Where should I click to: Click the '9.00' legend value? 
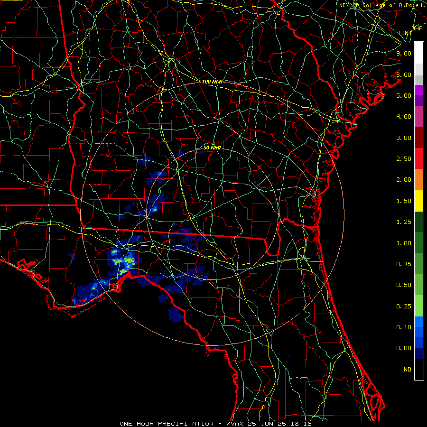point(404,53)
